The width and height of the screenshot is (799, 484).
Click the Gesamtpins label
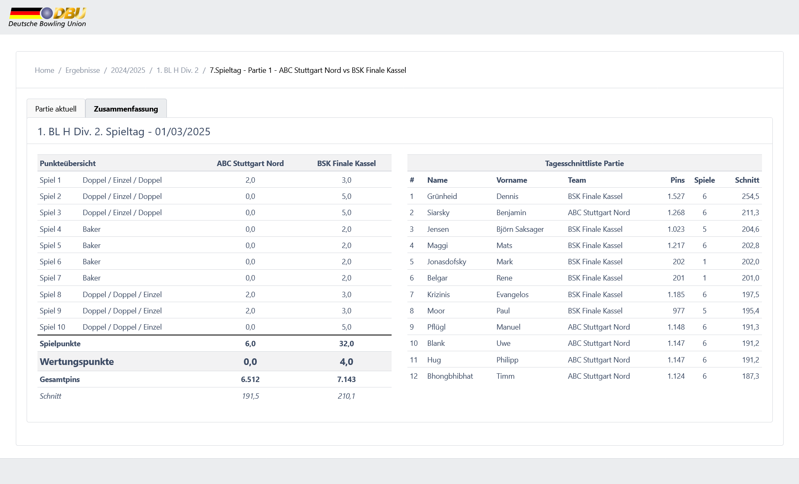pyautogui.click(x=60, y=380)
